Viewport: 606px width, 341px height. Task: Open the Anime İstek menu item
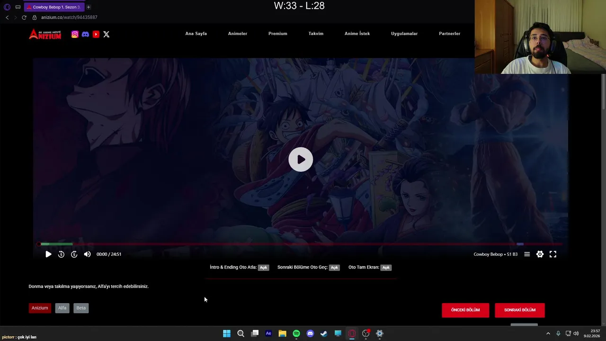(x=357, y=34)
